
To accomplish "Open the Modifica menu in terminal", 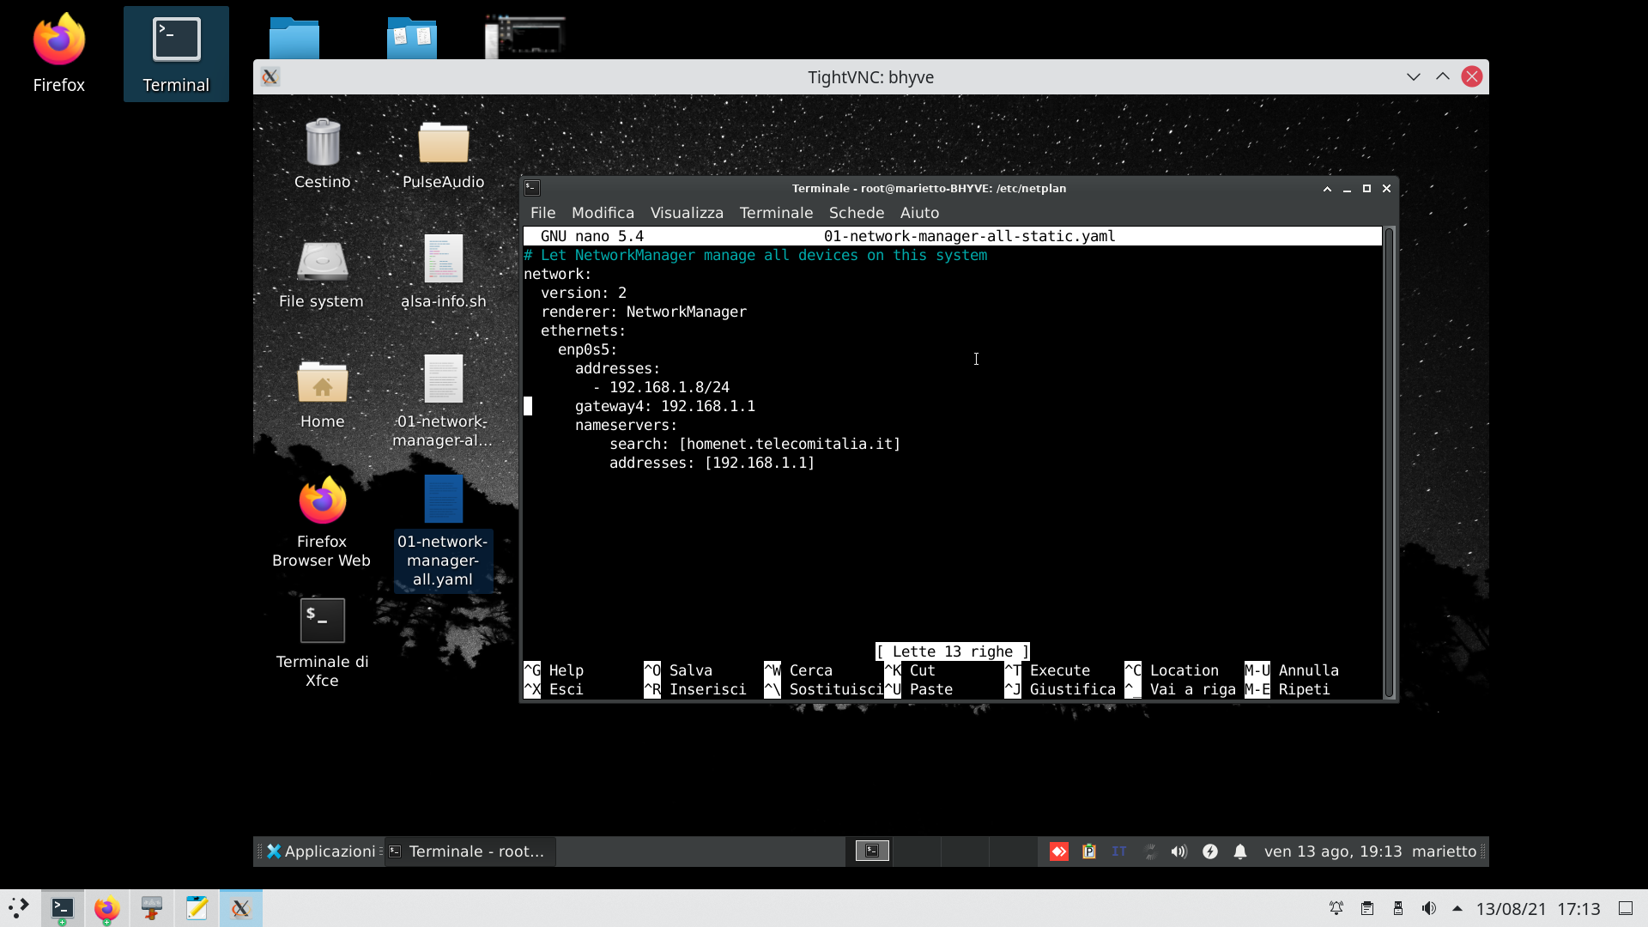I will (603, 213).
